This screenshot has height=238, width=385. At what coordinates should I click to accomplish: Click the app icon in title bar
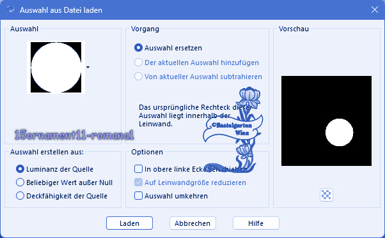tap(11, 10)
